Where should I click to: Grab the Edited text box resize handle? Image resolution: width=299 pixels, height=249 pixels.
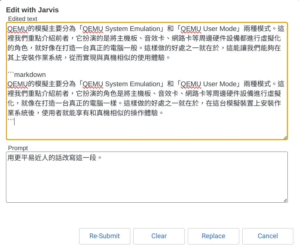coord(286,137)
